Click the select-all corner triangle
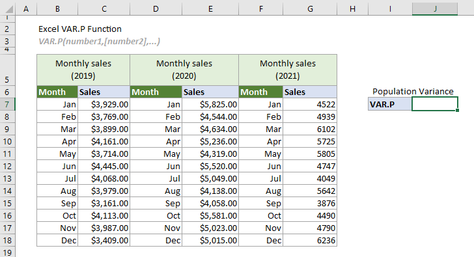Viewport: 474px width, 257px height. (8, 9)
